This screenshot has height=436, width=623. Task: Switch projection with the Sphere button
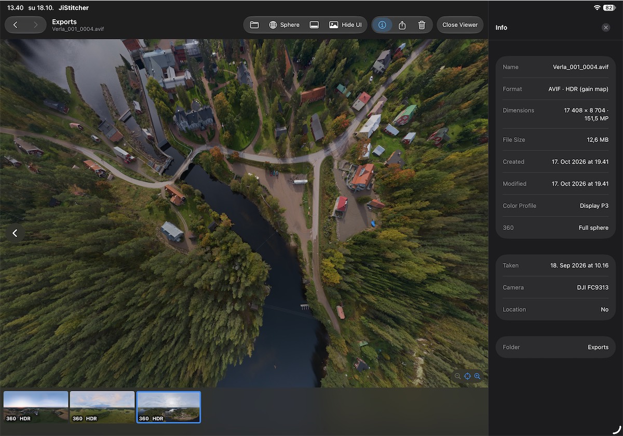tap(284, 25)
